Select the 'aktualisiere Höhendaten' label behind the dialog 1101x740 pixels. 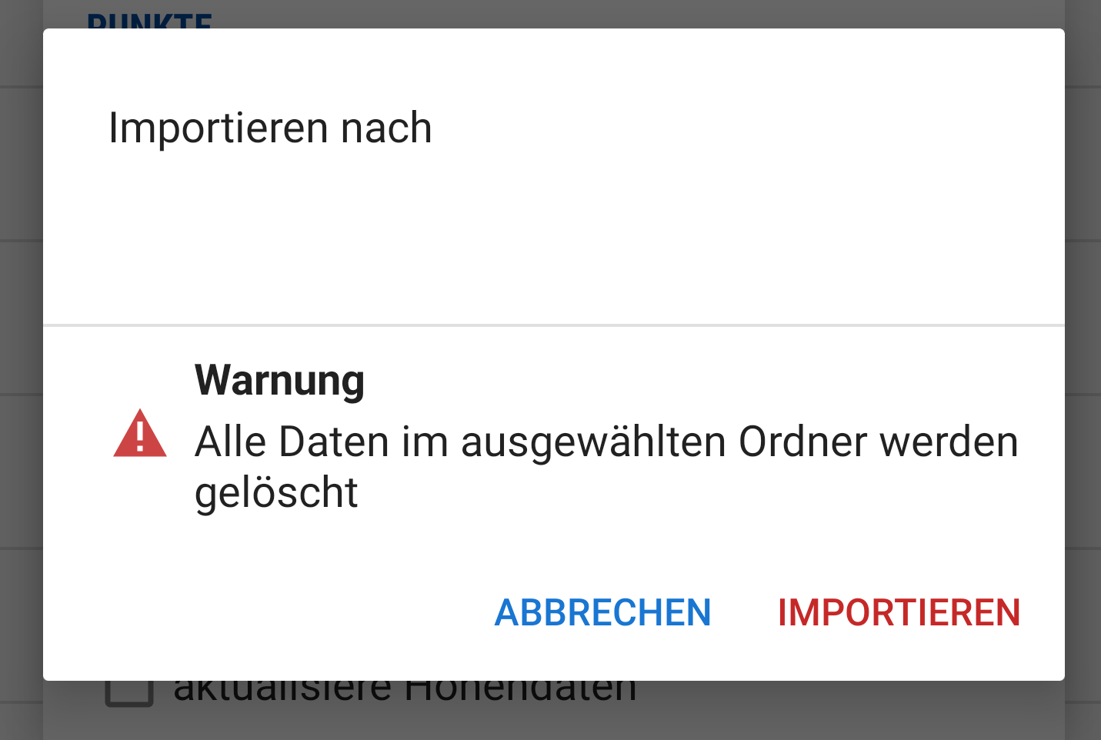[405, 691]
